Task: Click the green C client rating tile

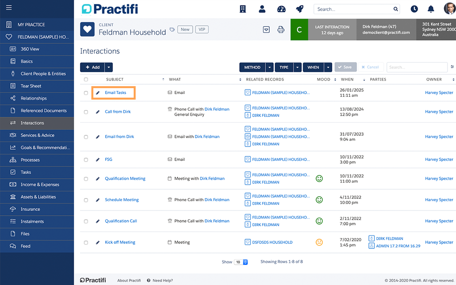Action: coord(299,29)
